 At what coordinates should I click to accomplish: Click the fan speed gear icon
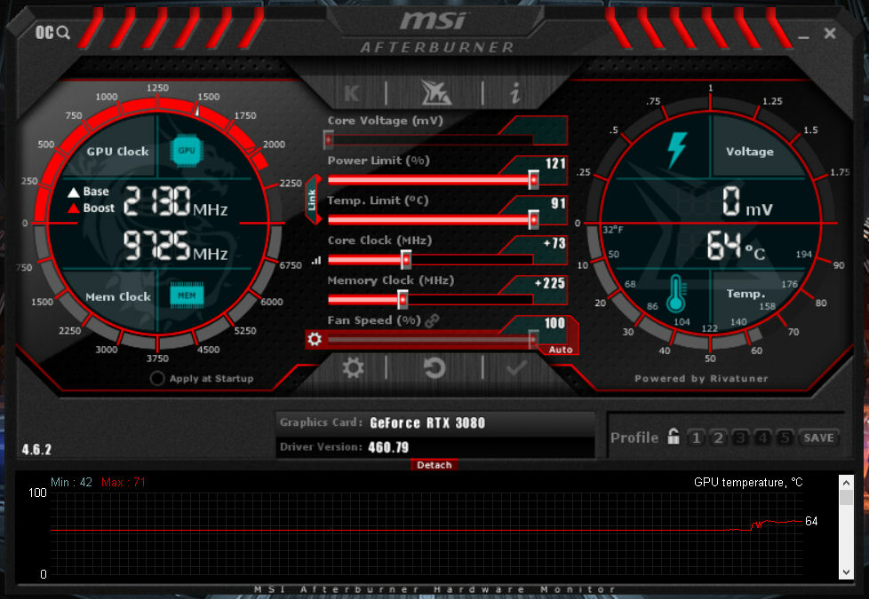point(315,339)
